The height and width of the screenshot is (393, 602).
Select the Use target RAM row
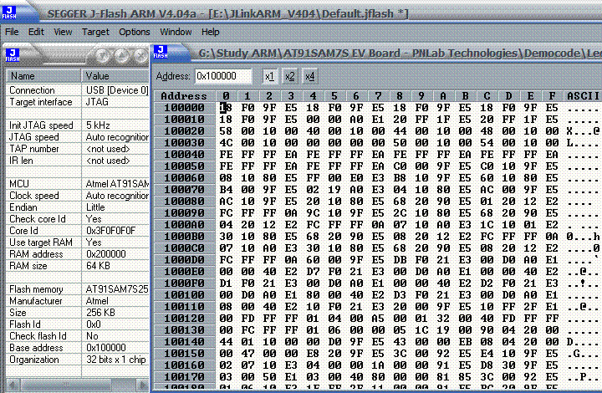[78, 242]
